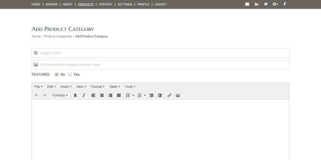
Task: Toggle bold formatting
Action: [75, 95]
